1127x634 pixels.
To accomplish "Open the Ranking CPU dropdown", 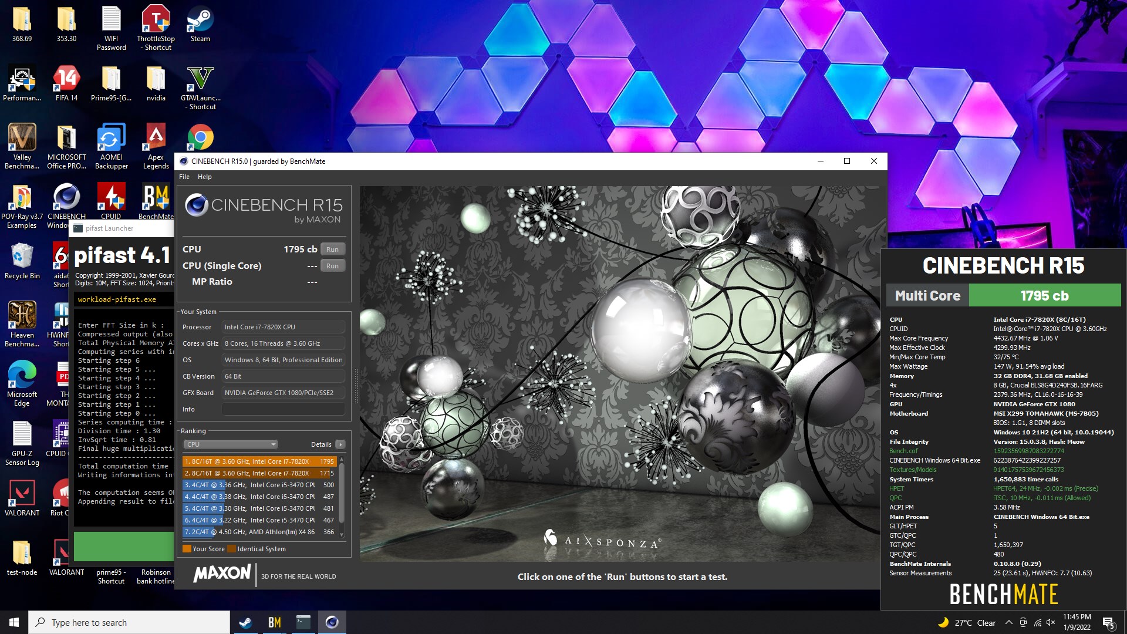I will 230,444.
